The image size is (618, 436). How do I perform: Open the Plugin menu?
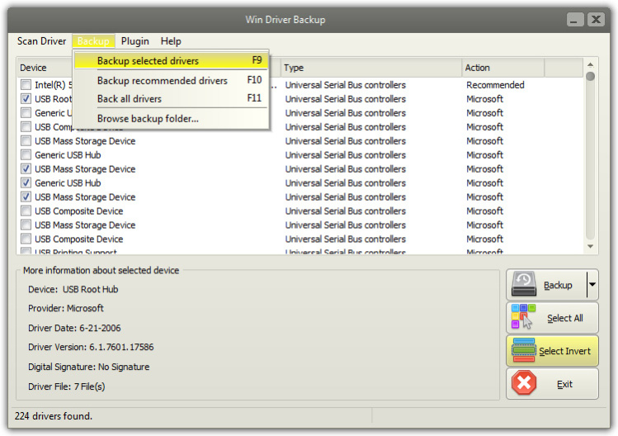tap(135, 41)
